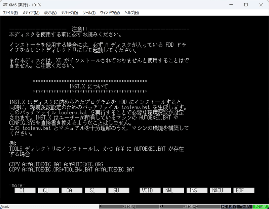Click the S1 function key label
This screenshot has height=209, width=269.
coord(95,190)
